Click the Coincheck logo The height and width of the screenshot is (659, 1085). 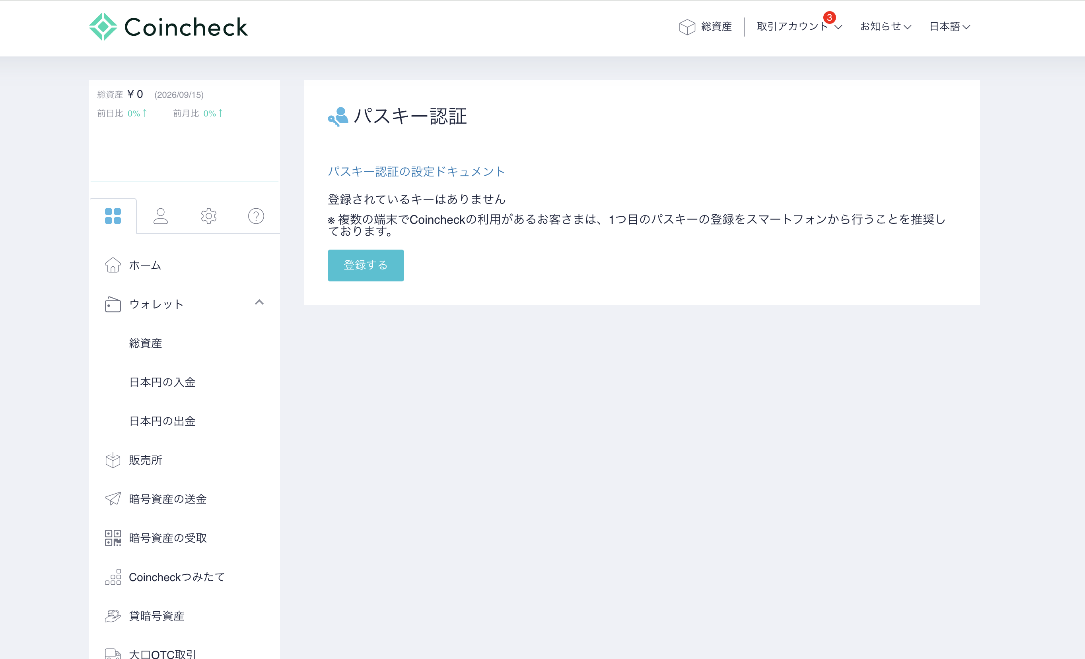pos(168,27)
